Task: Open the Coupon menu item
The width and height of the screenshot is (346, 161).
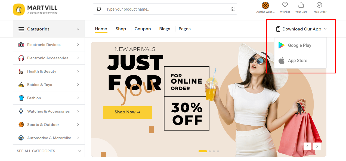Action: pos(143,29)
